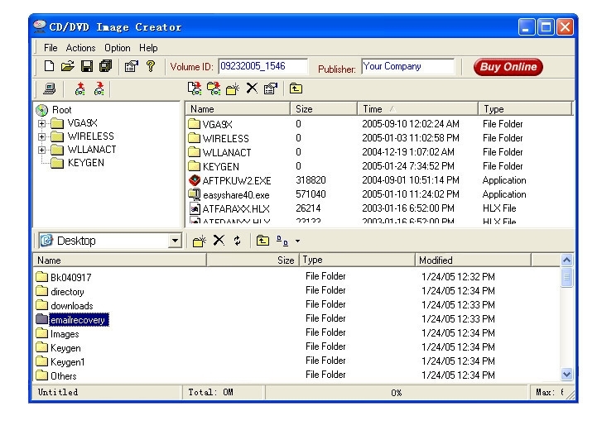Click Up One Level icon in lower toolbar
This screenshot has width=602, height=430.
pos(262,241)
